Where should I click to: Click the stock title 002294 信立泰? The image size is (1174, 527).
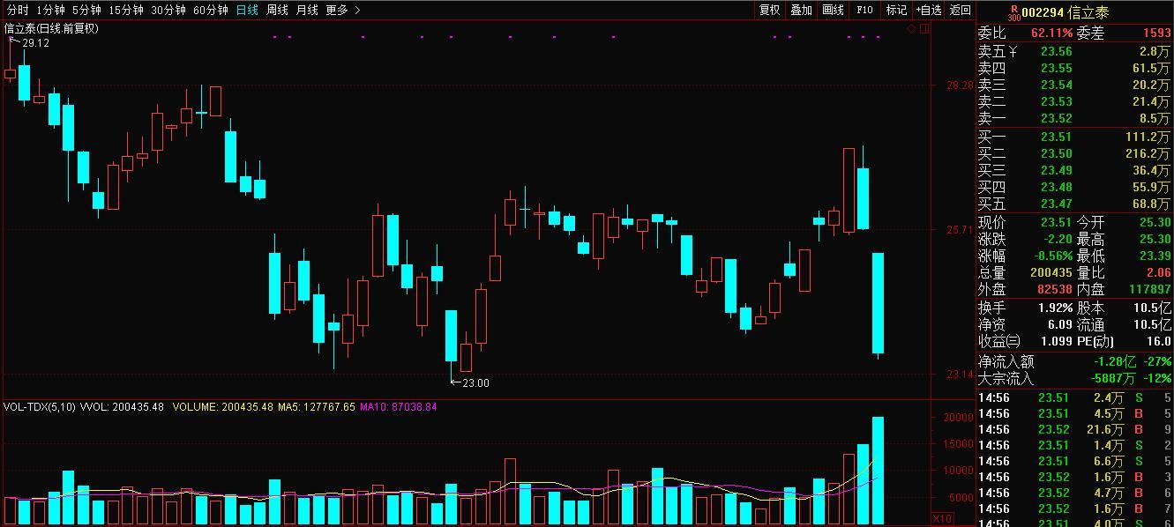coord(1067,12)
